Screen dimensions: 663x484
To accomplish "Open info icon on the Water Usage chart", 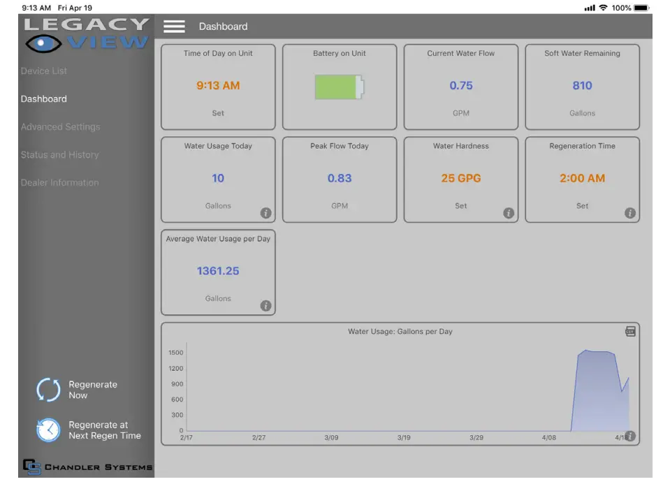I will coord(629,436).
